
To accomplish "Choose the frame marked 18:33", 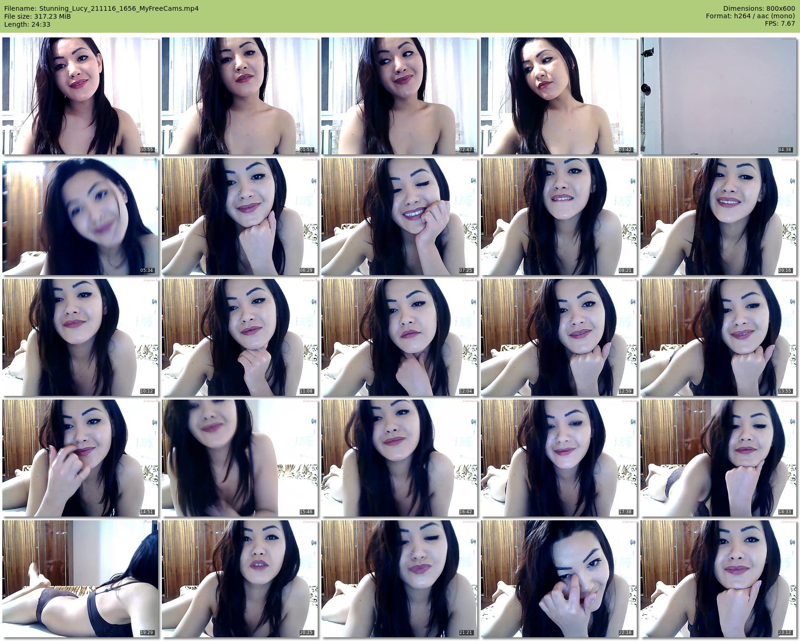I will click(x=719, y=458).
